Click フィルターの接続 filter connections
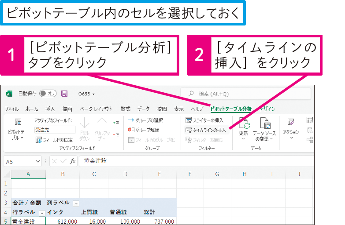345x225 pixels. [204, 140]
